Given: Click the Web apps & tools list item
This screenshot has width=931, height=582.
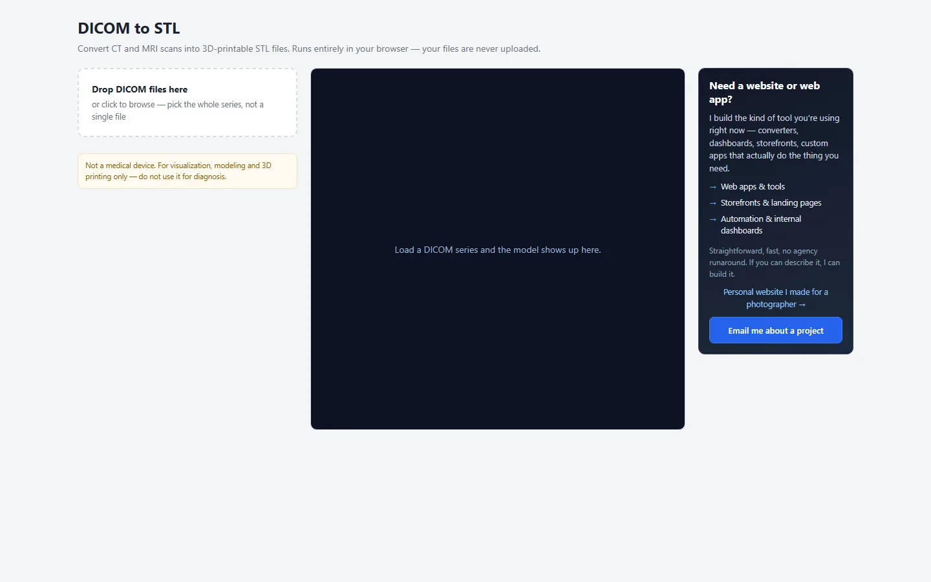Looking at the screenshot, I should (x=753, y=186).
